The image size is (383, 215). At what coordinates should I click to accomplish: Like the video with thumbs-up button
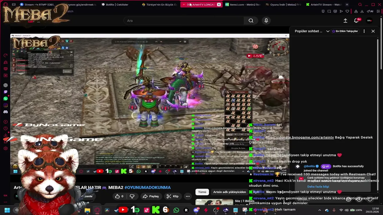pyautogui.click(x=120, y=196)
